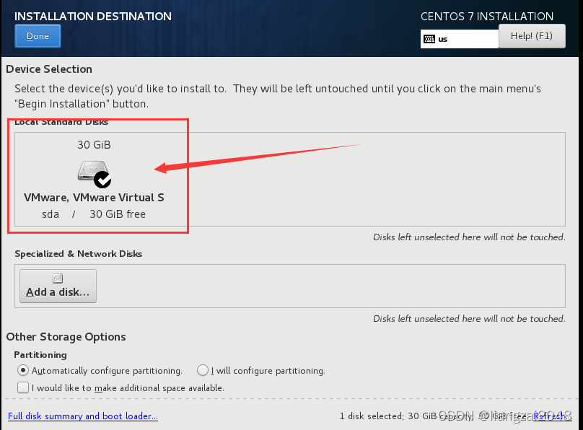
Task: Select the us keyboard layout indicator
Action: point(459,39)
